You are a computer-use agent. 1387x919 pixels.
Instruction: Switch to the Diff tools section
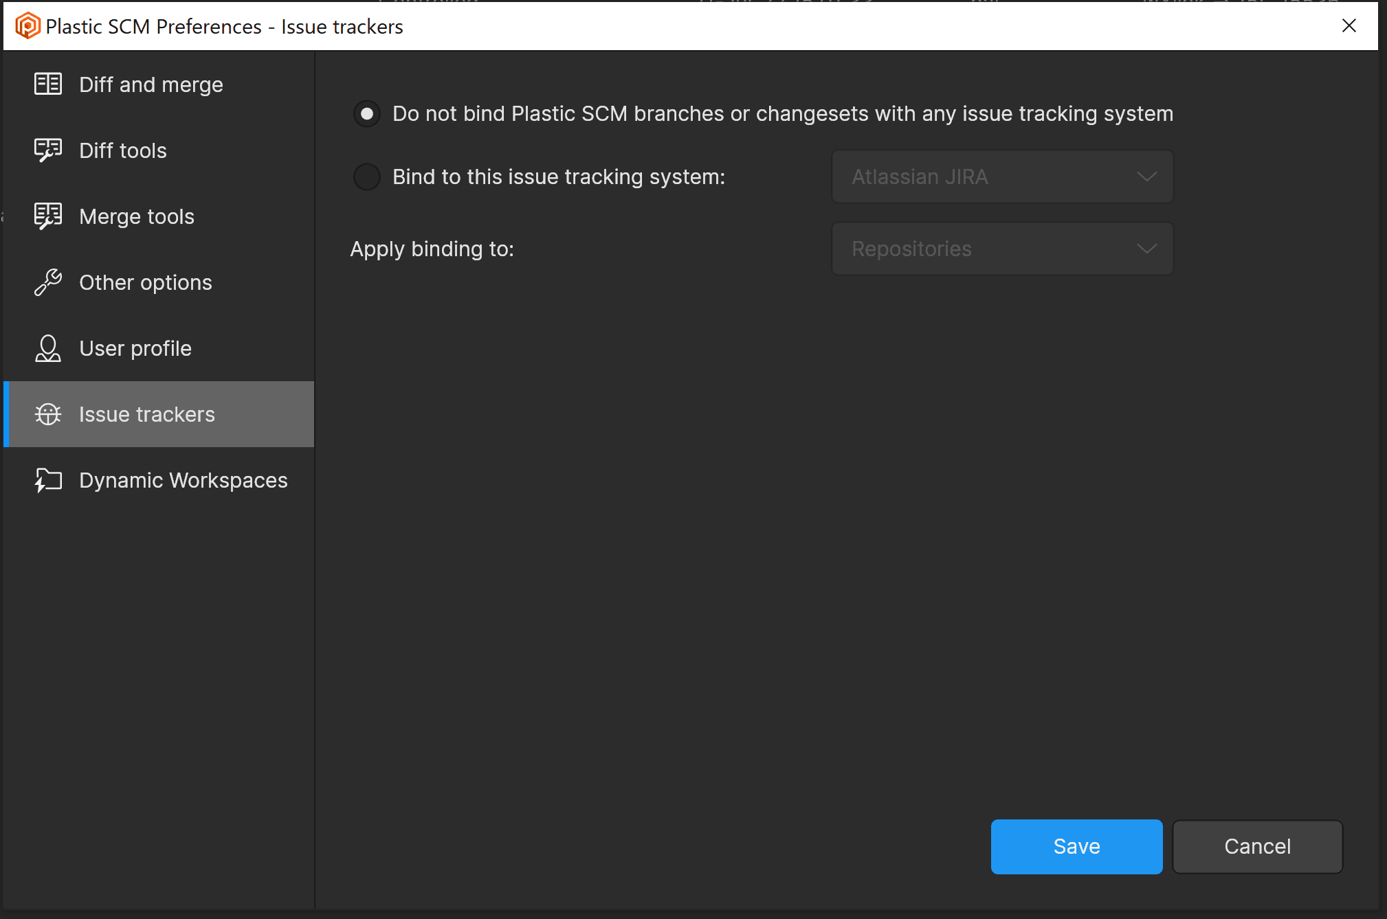coord(123,150)
